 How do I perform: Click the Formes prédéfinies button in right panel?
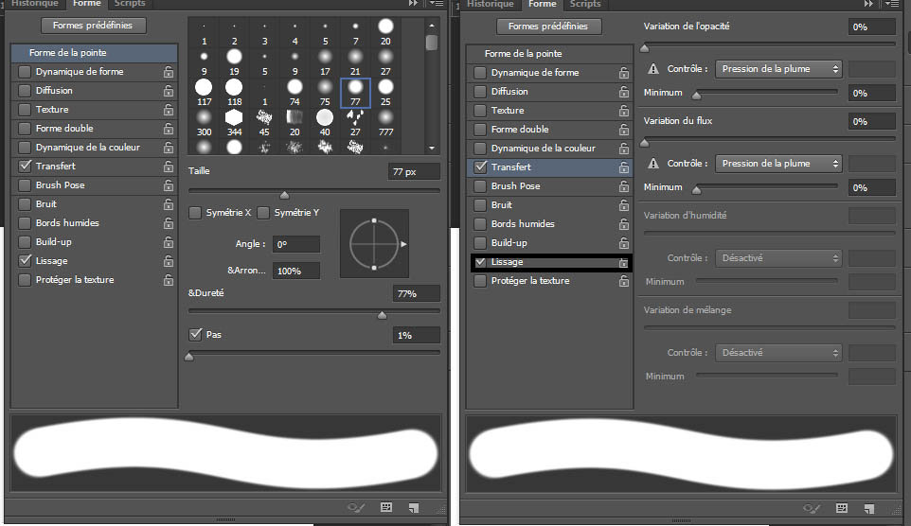point(548,26)
